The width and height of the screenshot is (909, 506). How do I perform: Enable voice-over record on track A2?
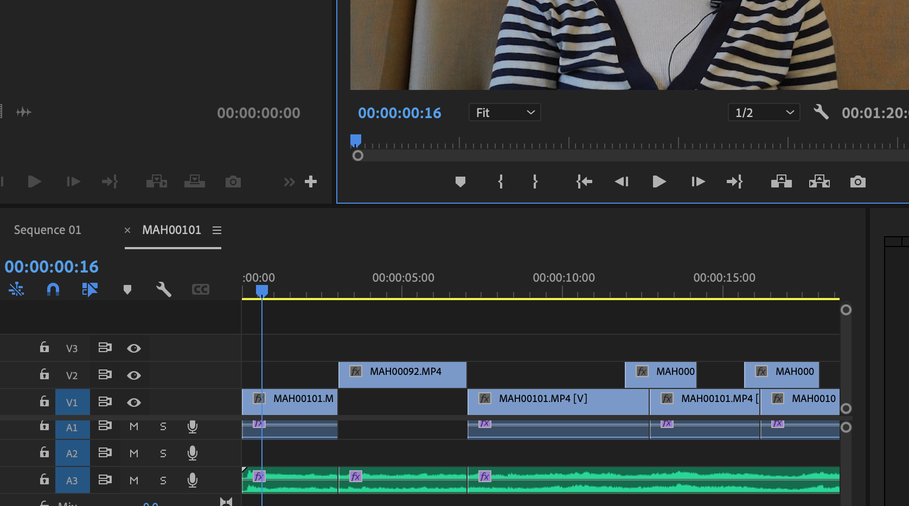click(192, 453)
